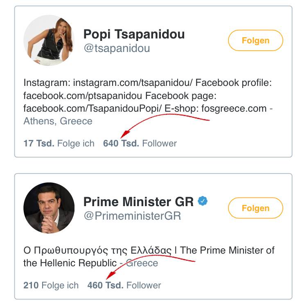View the 460 Tsd. Follower list
Image resolution: width=307 pixels, height=308 pixels.
click(x=124, y=286)
